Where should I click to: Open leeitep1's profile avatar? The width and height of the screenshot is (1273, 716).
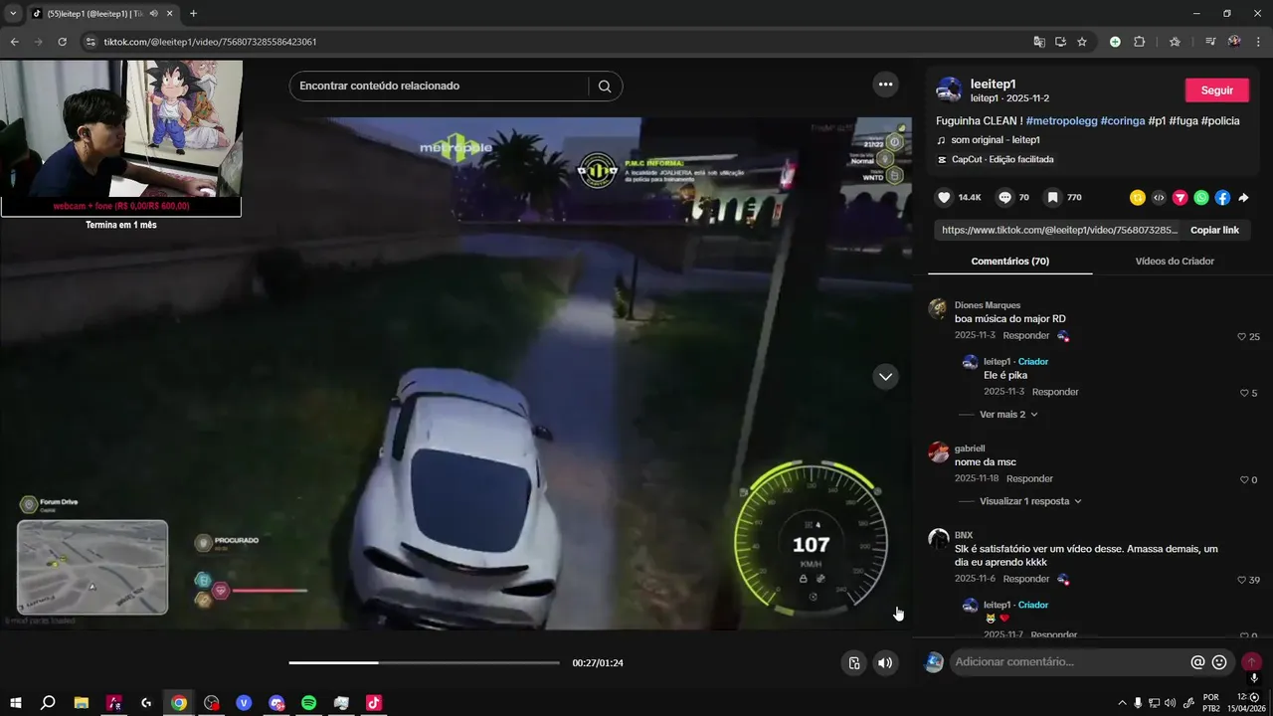pos(949,90)
